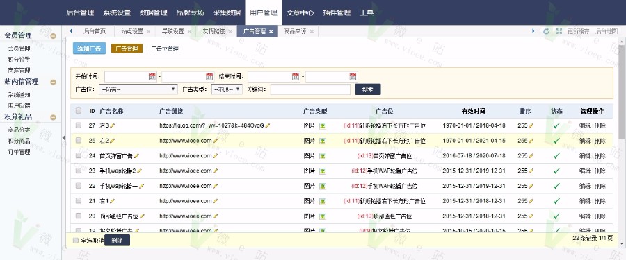Viewport: 626px width, 260px height.
Task: Open the 数据管理 top menu
Action: tap(153, 12)
